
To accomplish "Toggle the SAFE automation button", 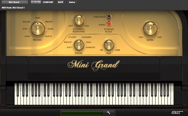I will (x=60, y=2).
